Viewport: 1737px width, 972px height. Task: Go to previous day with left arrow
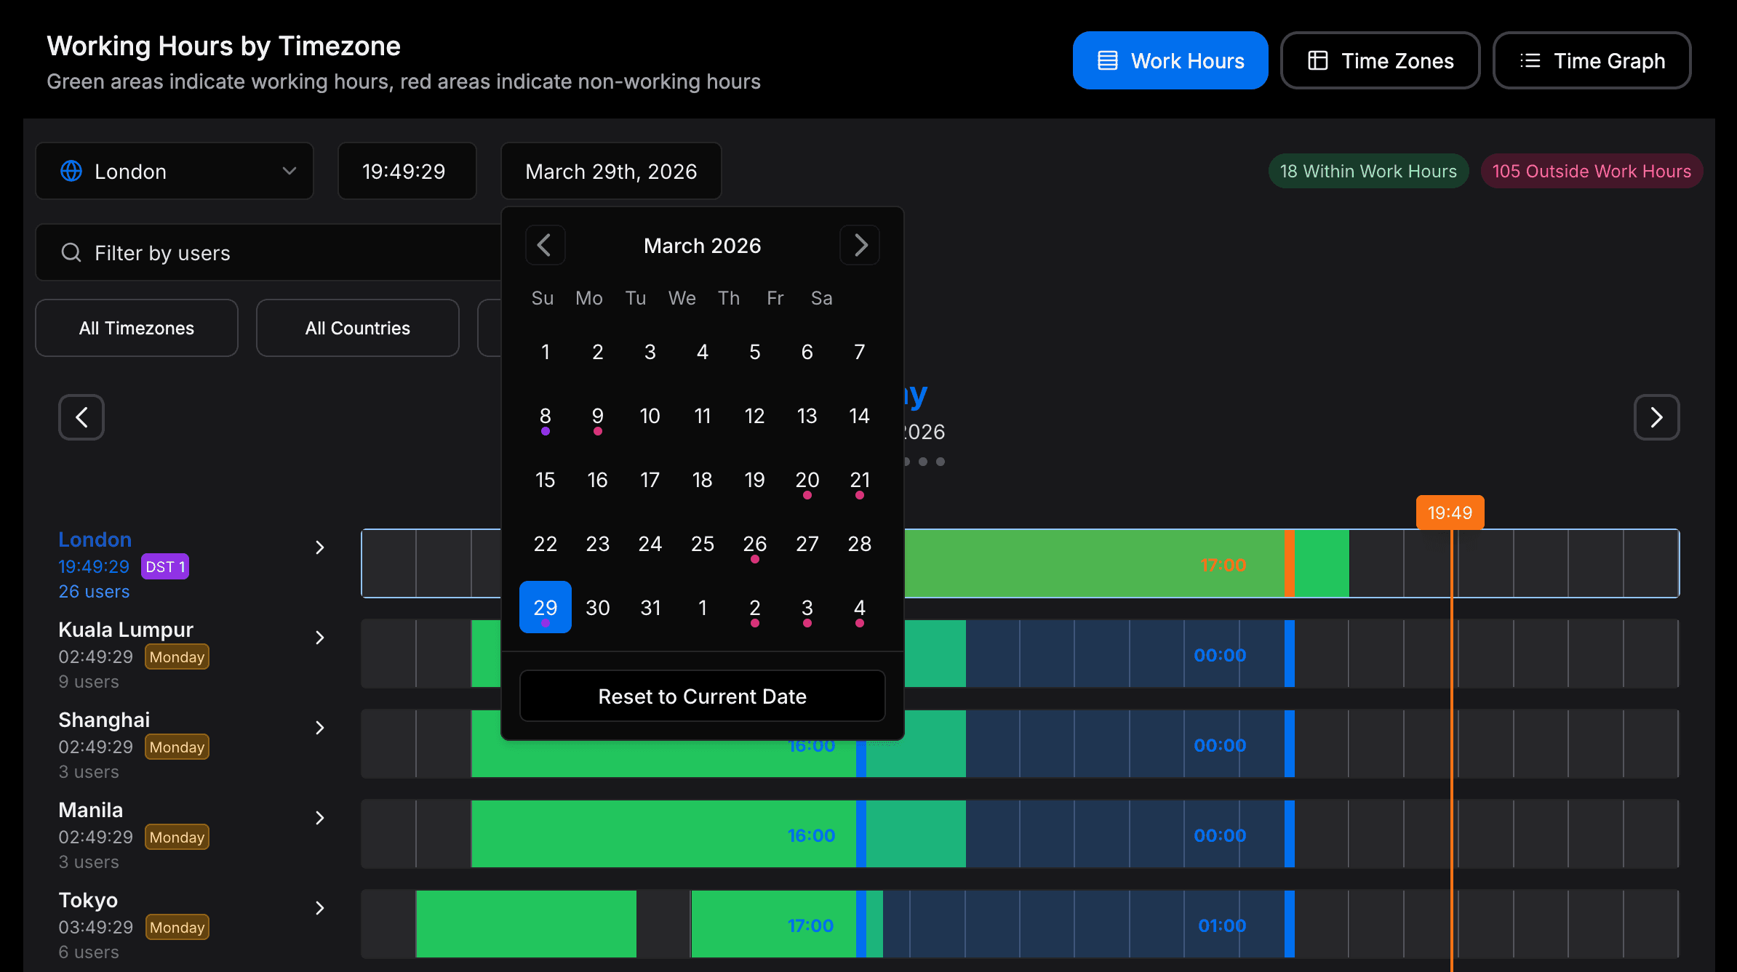[x=81, y=417]
